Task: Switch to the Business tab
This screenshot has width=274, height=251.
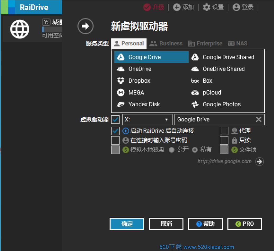Action: tap(166, 44)
